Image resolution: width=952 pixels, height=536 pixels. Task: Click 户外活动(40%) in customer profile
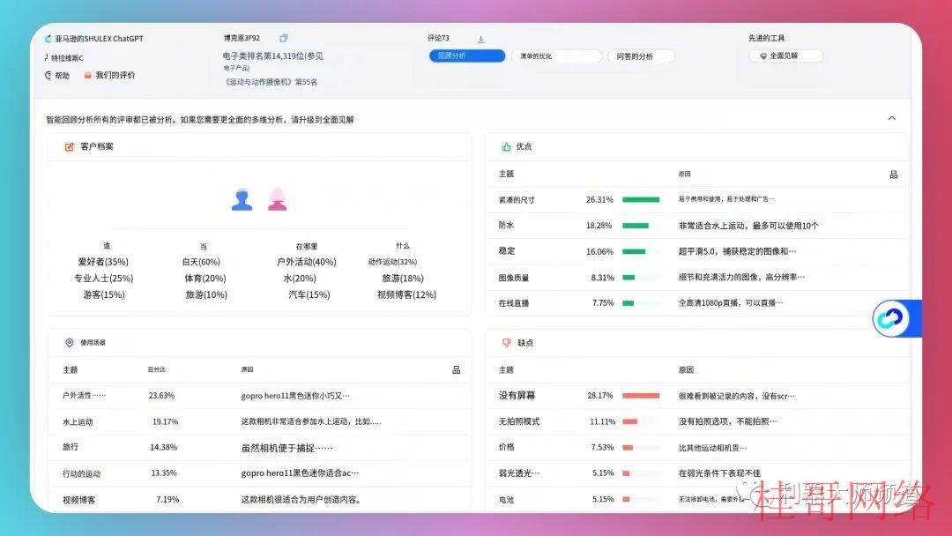point(307,262)
